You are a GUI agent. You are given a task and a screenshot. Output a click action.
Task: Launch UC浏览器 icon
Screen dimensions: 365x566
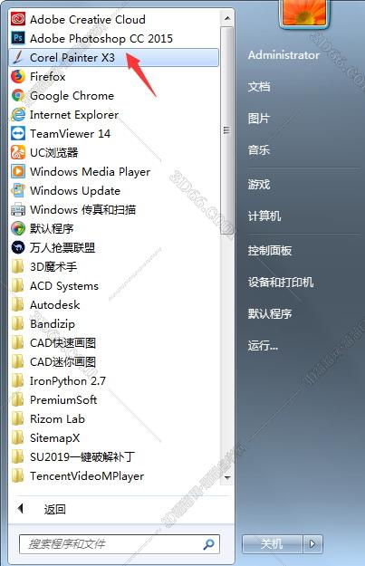click(x=18, y=152)
